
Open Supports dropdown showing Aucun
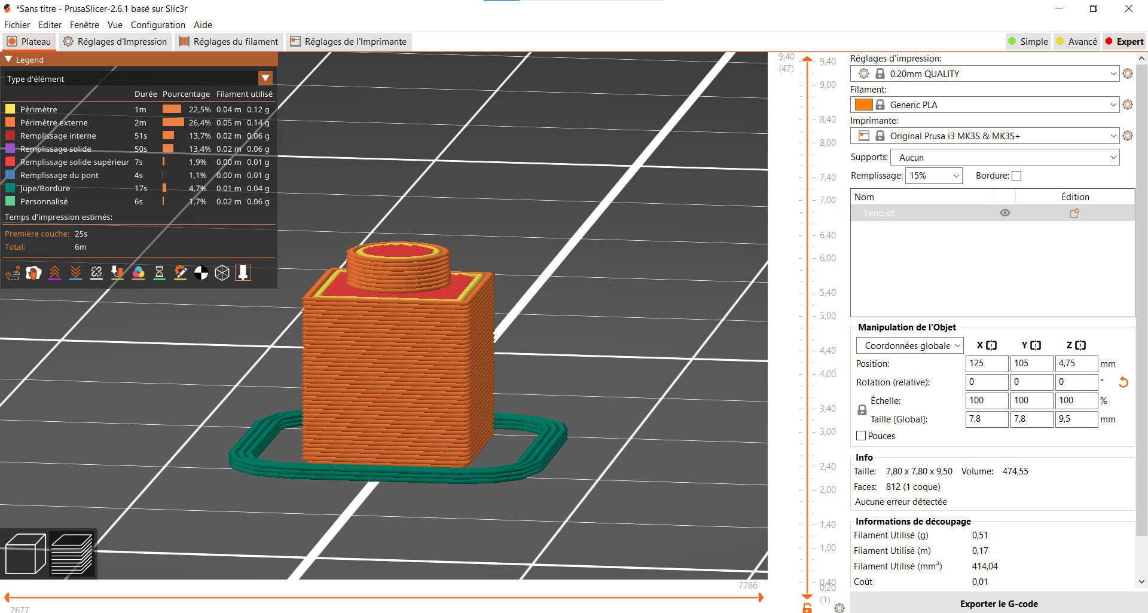click(1005, 157)
